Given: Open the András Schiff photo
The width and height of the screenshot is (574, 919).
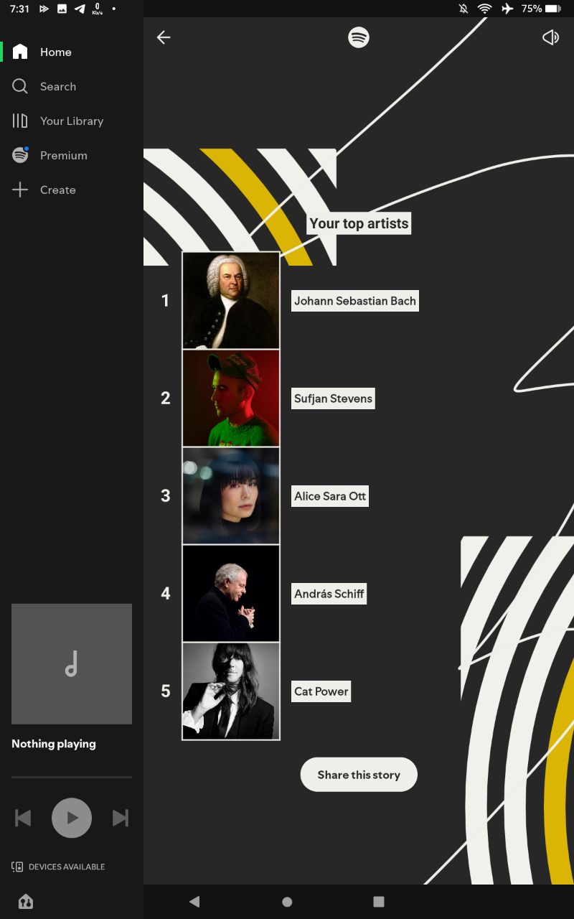Looking at the screenshot, I should pyautogui.click(x=231, y=593).
